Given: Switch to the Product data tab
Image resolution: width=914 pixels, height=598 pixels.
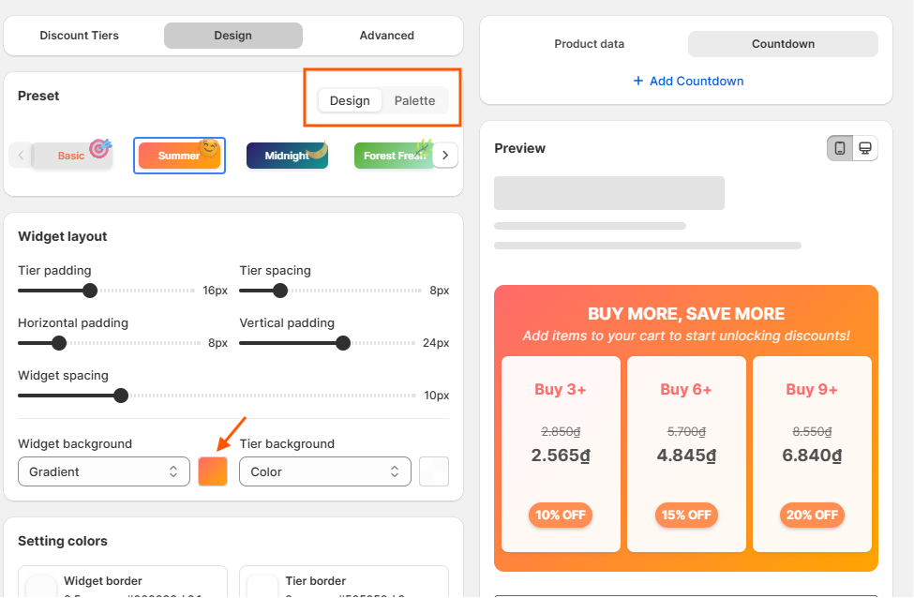Looking at the screenshot, I should pyautogui.click(x=590, y=44).
